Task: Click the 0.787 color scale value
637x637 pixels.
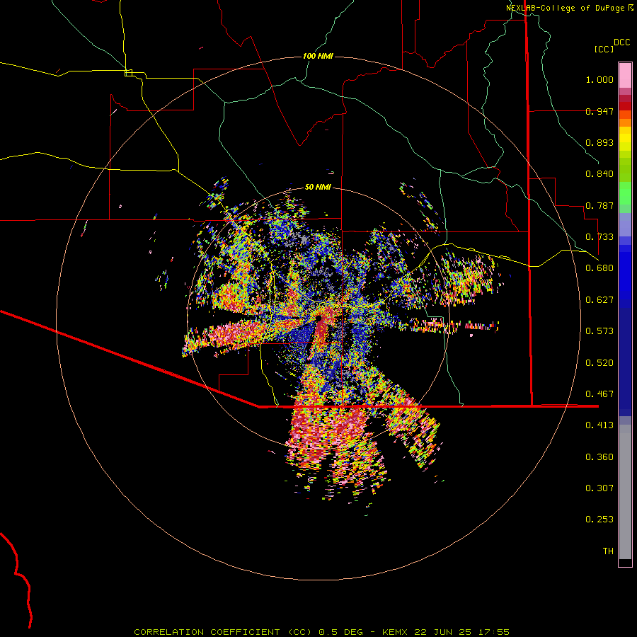Action: pos(599,205)
